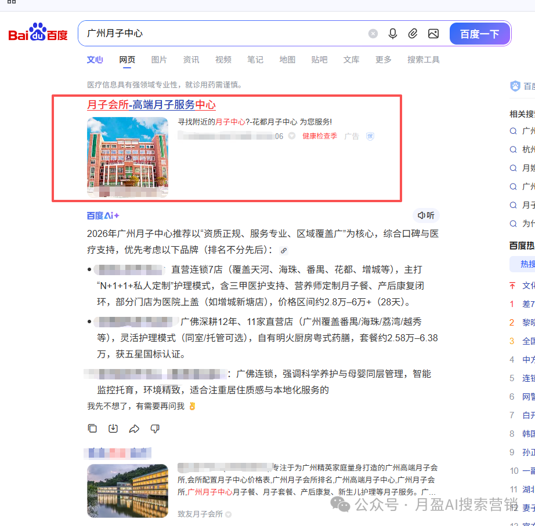This screenshot has width=535, height=526.
Task: Clear the search box text
Action: tap(373, 34)
